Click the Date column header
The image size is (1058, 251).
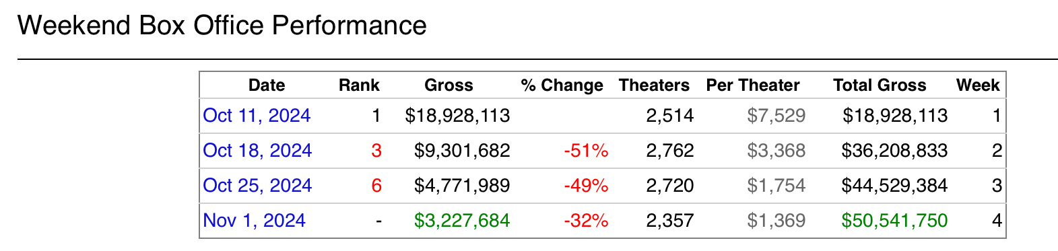[x=267, y=85]
